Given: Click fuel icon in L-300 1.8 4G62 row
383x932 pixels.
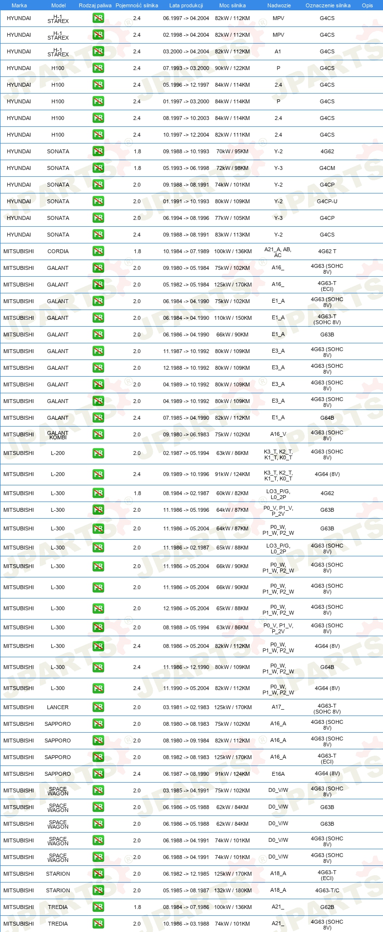Looking at the screenshot, I should pos(98,493).
